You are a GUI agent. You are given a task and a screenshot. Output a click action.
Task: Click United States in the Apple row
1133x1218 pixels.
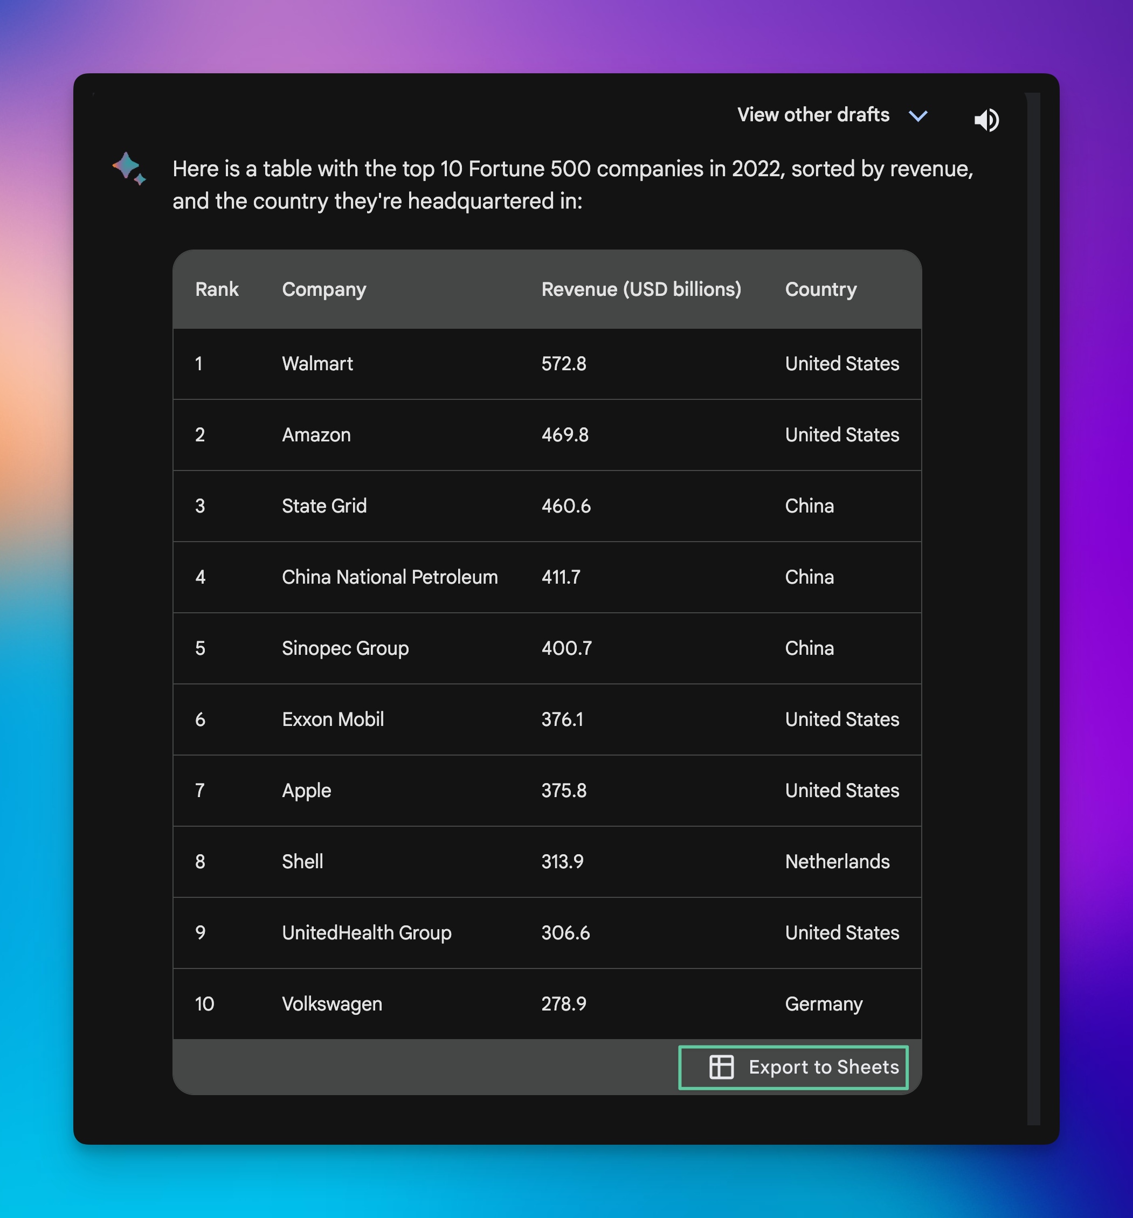(x=842, y=790)
